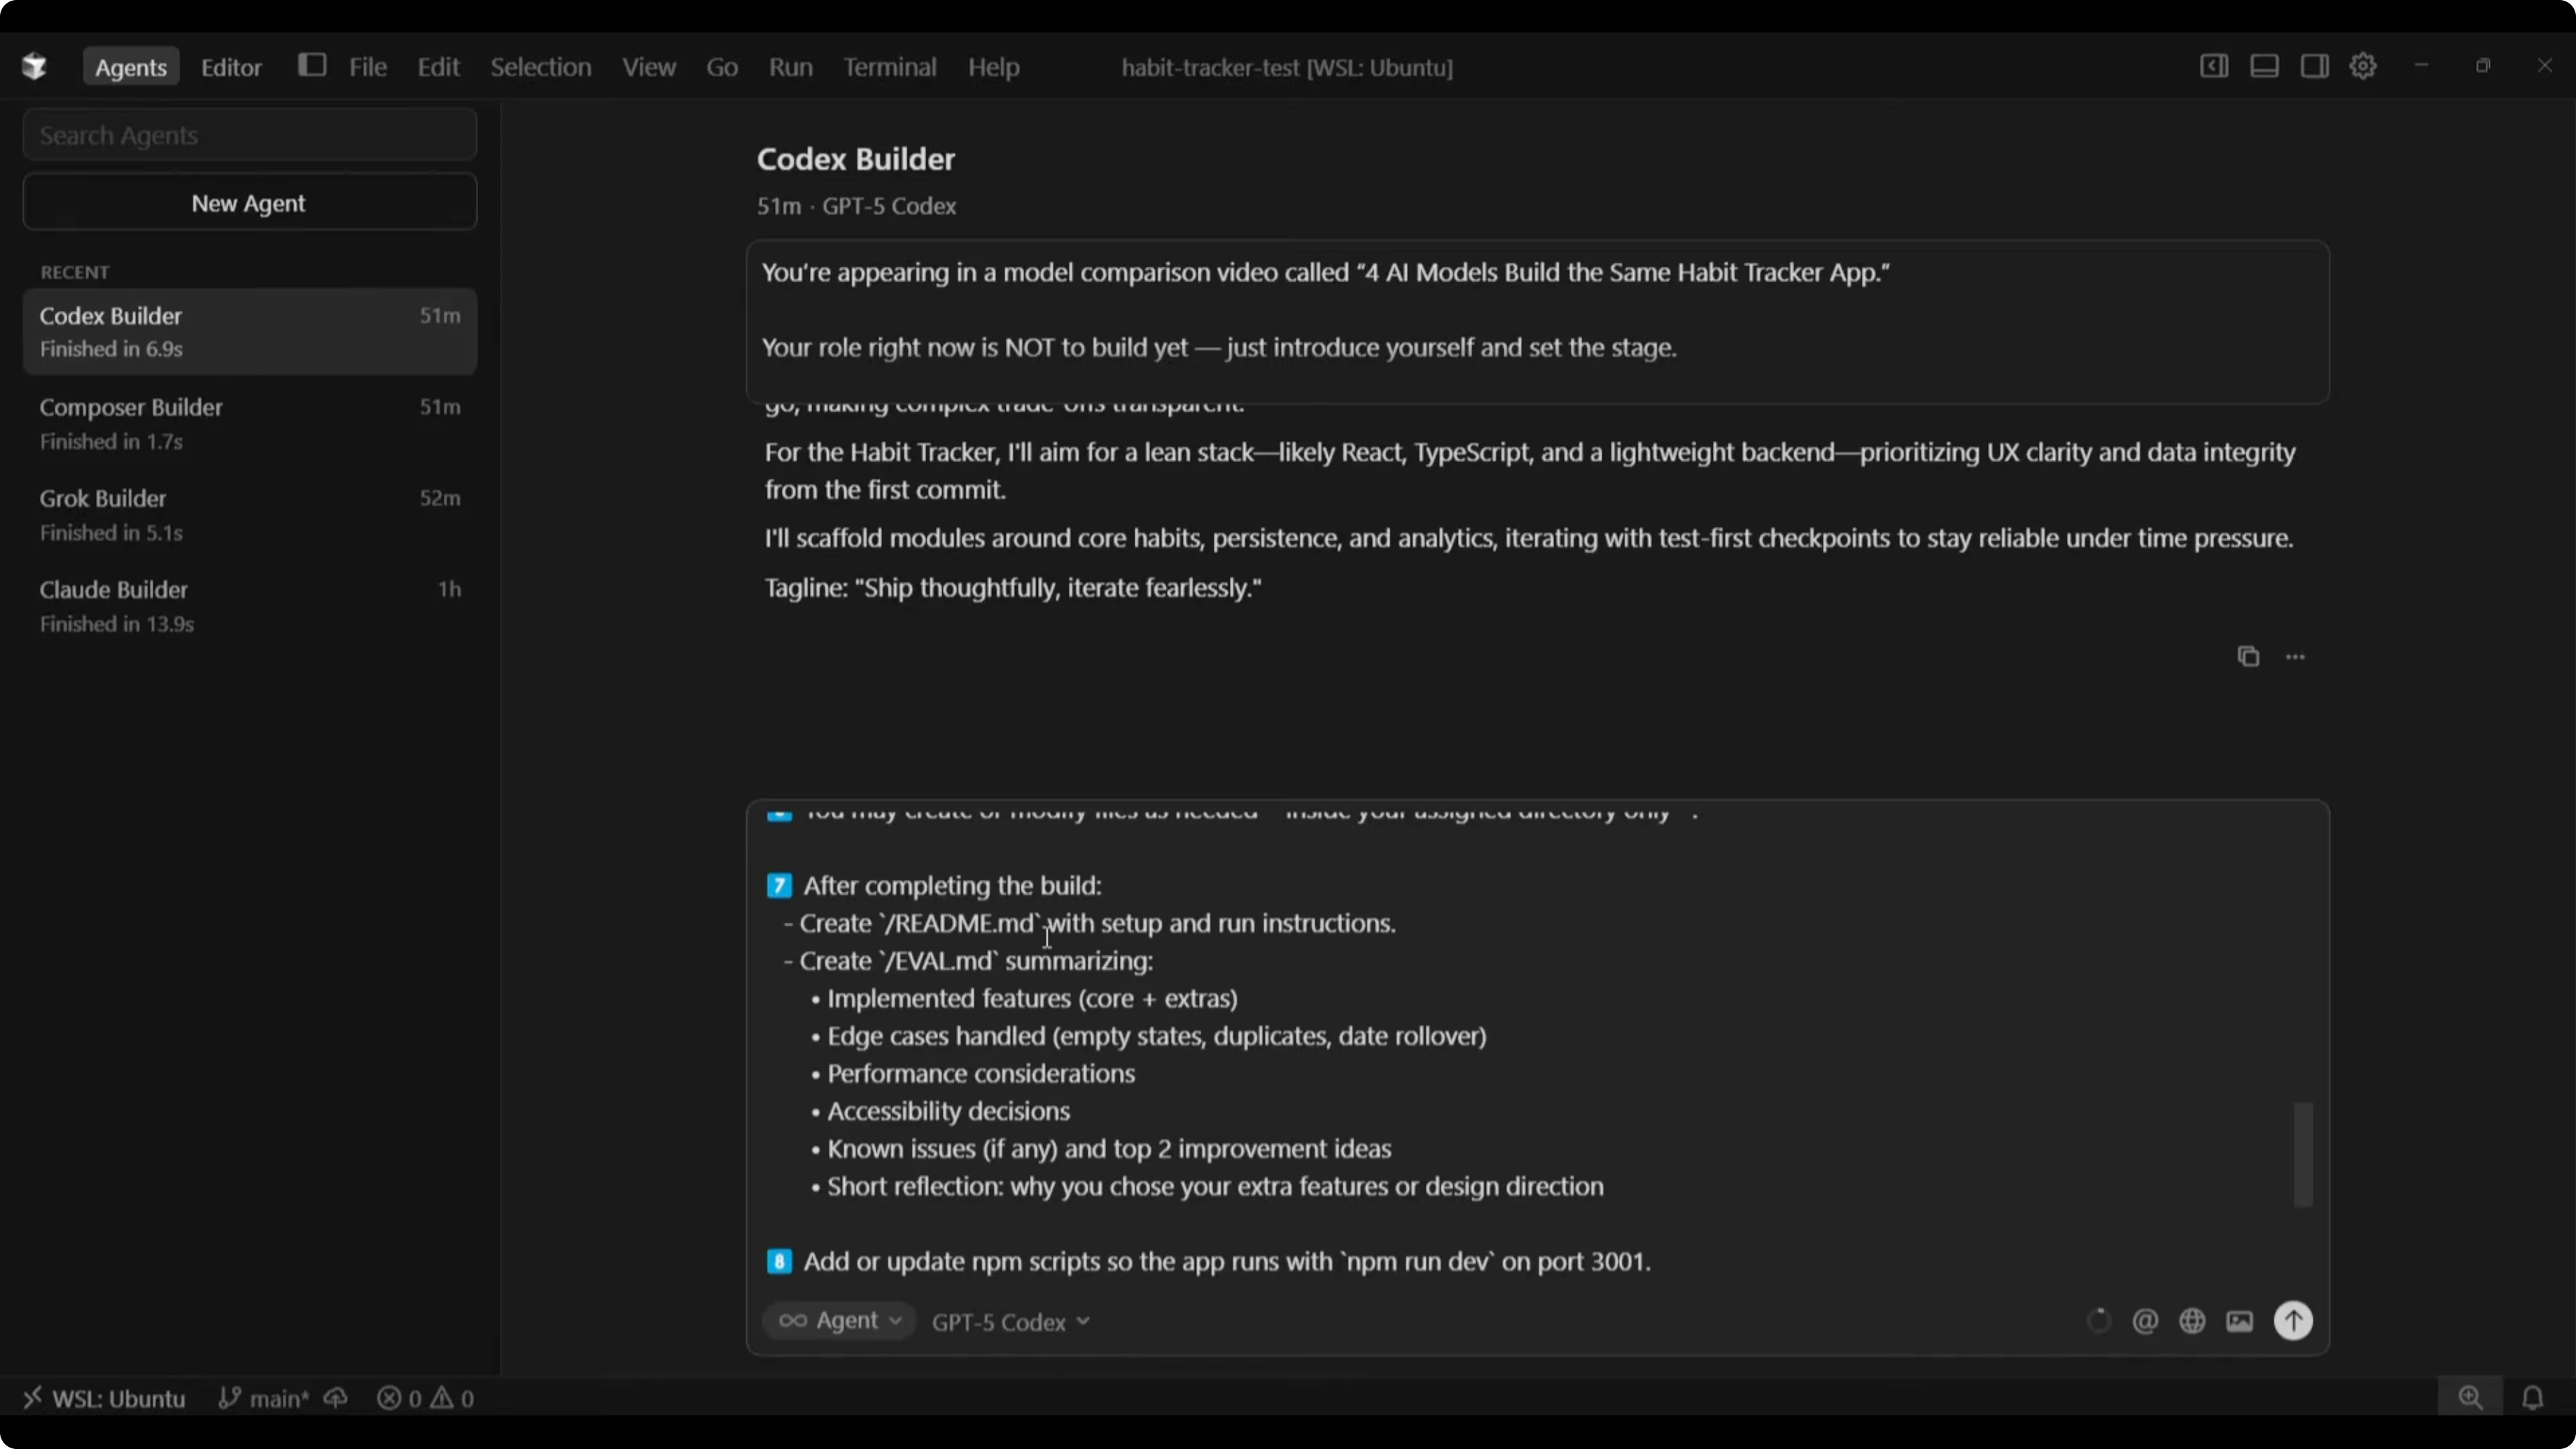Open settings gear in title bar
This screenshot has height=1449, width=2576.
[x=2363, y=66]
